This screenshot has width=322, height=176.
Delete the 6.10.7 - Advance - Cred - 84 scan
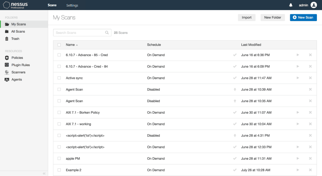click(x=310, y=66)
